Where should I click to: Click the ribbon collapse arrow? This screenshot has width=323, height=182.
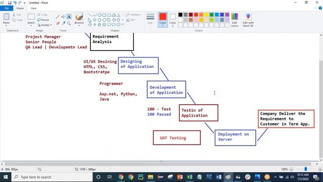(315, 8)
